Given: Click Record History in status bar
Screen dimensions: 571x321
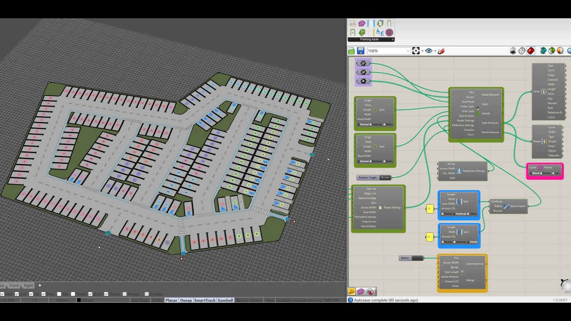Looking at the screenshot, I should click(248, 300).
